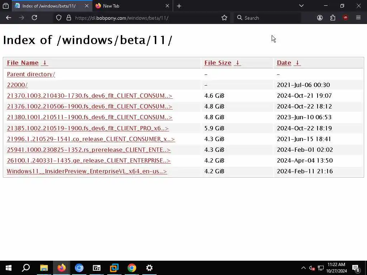The width and height of the screenshot is (367, 275).
Task: Open Firefox View at tab bar start
Action: point(6,6)
